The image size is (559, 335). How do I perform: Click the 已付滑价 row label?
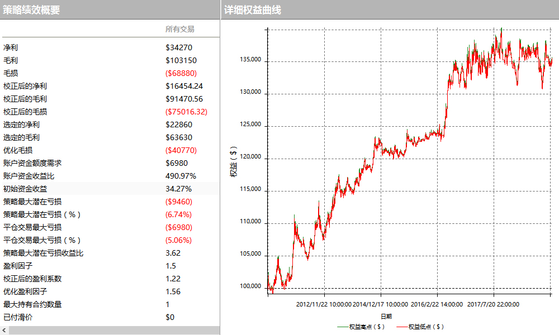[x=18, y=317]
